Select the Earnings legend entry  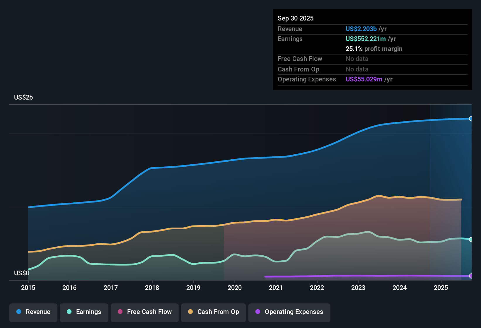coord(84,312)
